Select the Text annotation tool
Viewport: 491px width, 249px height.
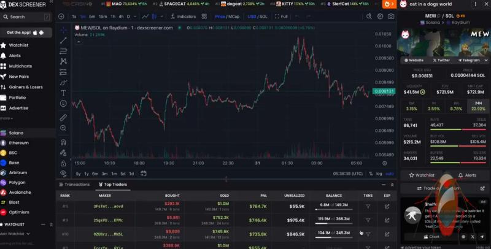[63, 93]
